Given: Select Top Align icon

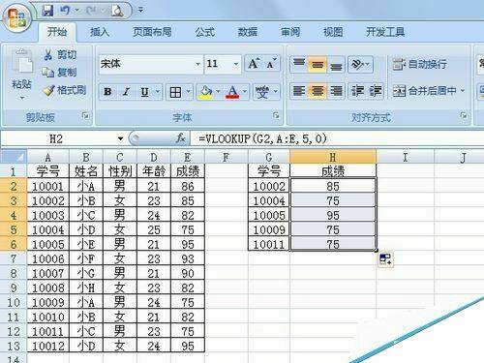Looking at the screenshot, I should pos(299,64).
